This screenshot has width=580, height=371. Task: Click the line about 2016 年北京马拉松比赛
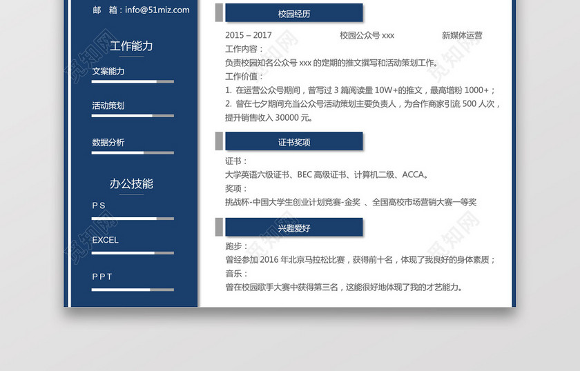click(x=360, y=259)
